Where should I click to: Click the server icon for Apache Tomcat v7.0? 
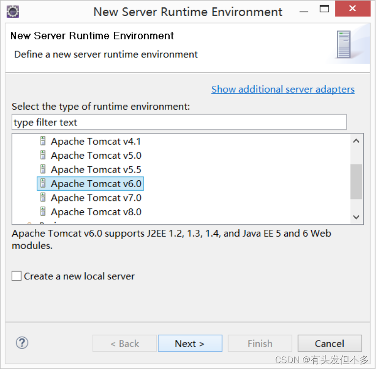(43, 197)
